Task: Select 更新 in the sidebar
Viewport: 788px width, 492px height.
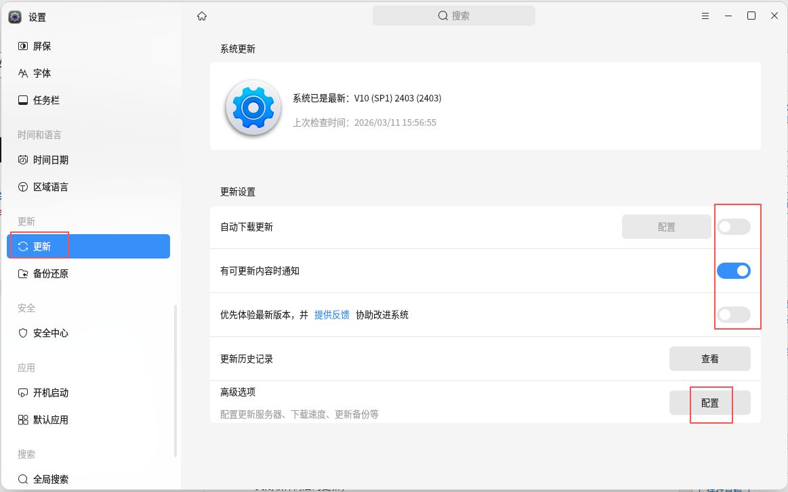Action: [42, 246]
